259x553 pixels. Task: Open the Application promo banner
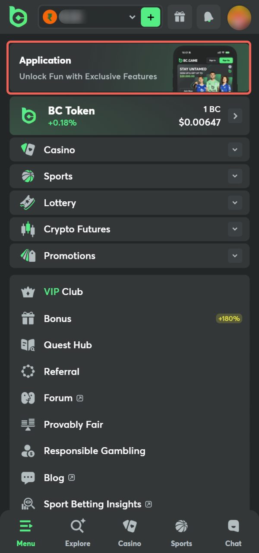click(x=129, y=68)
